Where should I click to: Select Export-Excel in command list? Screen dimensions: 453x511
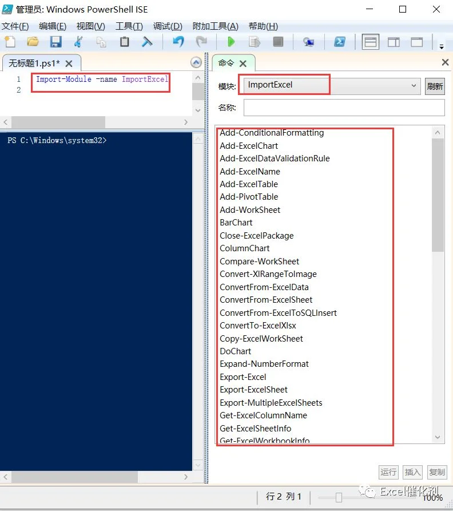pyautogui.click(x=243, y=377)
